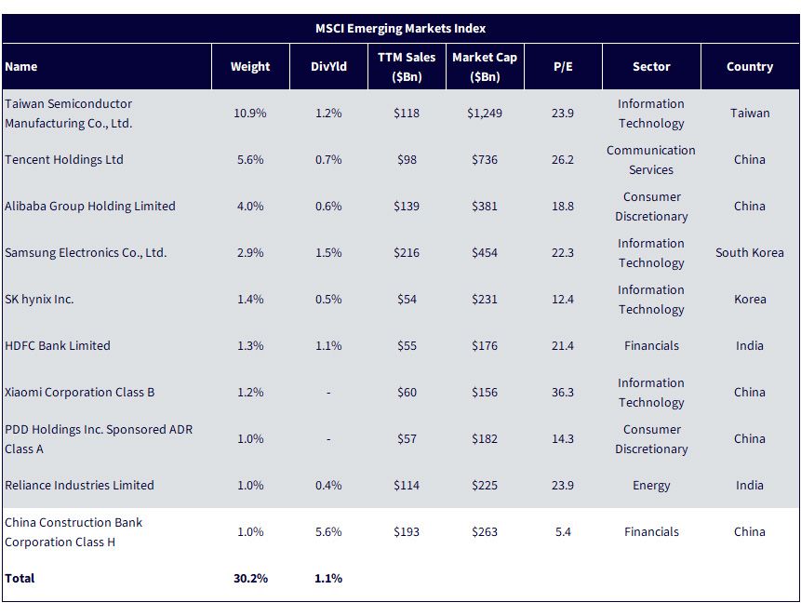Select the Name column header
Screen dimensions: 801x616
click(21, 66)
